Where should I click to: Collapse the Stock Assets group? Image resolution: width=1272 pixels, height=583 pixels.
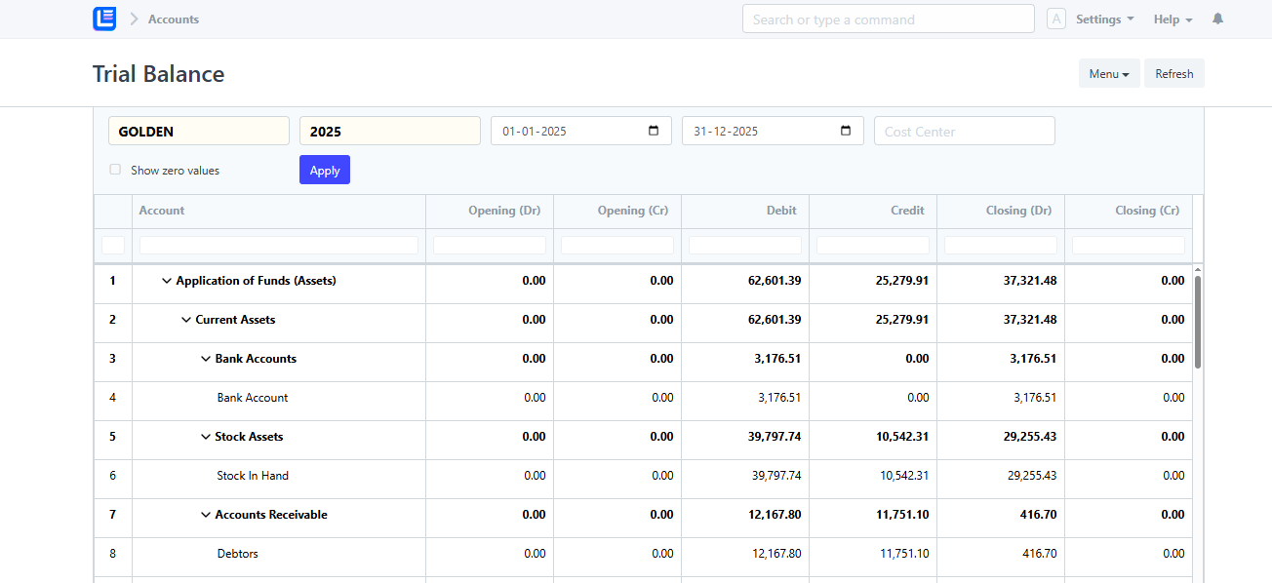[206, 437]
